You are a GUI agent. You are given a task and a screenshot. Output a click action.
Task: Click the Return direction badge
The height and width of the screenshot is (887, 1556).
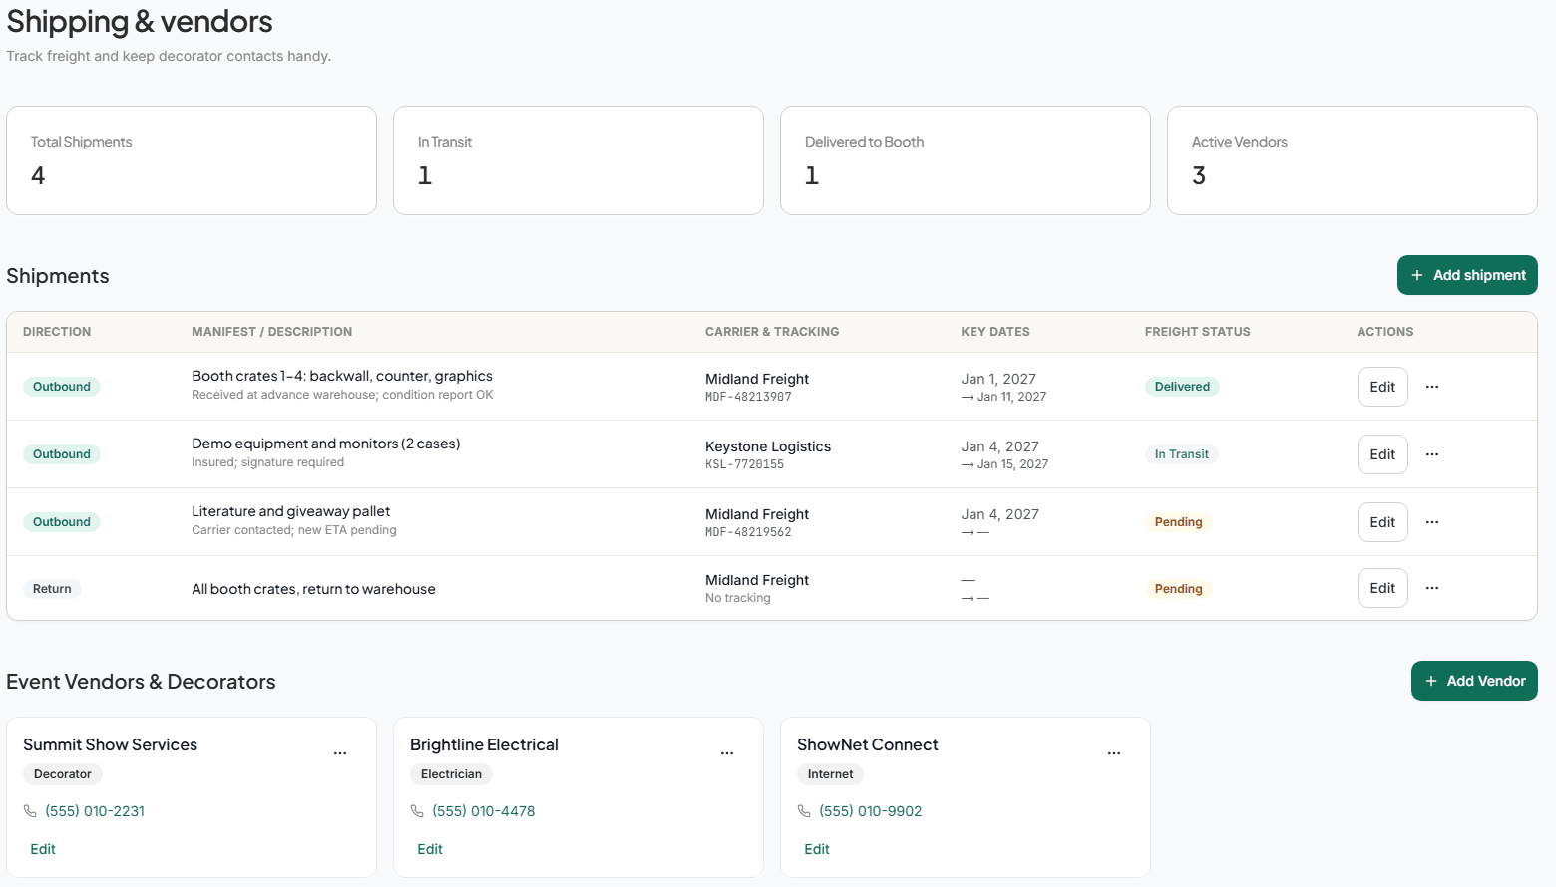(x=52, y=589)
